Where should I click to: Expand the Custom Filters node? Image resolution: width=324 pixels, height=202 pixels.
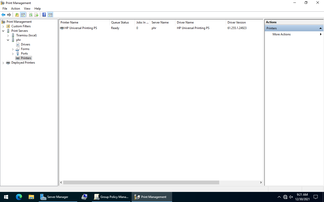(3, 26)
